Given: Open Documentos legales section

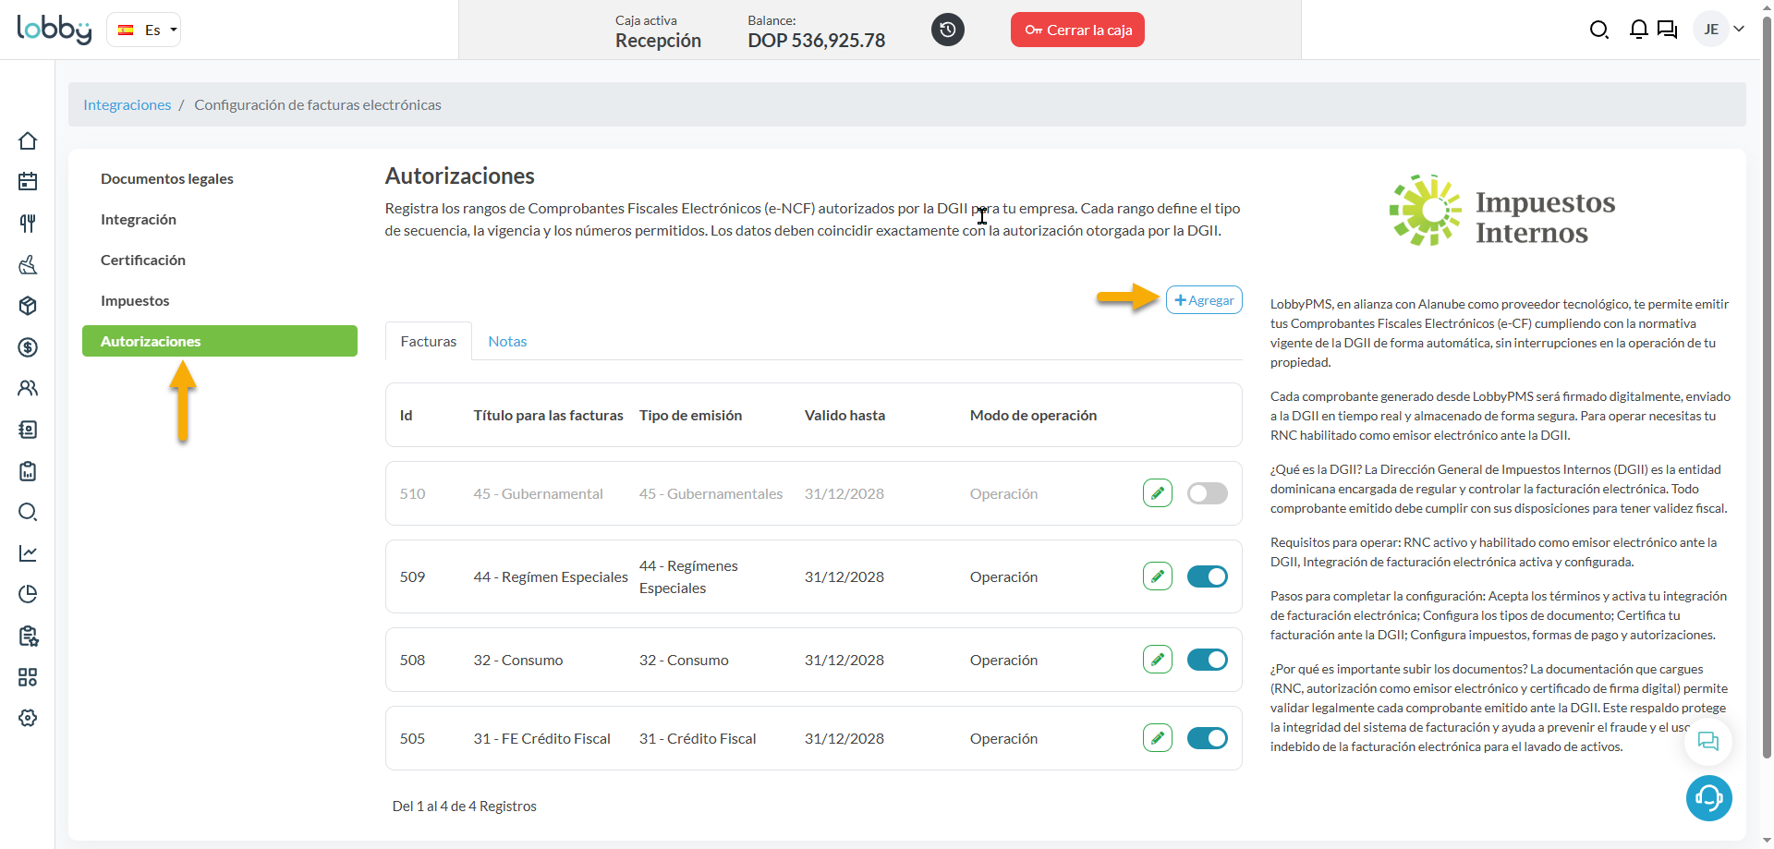Looking at the screenshot, I should click(x=166, y=178).
